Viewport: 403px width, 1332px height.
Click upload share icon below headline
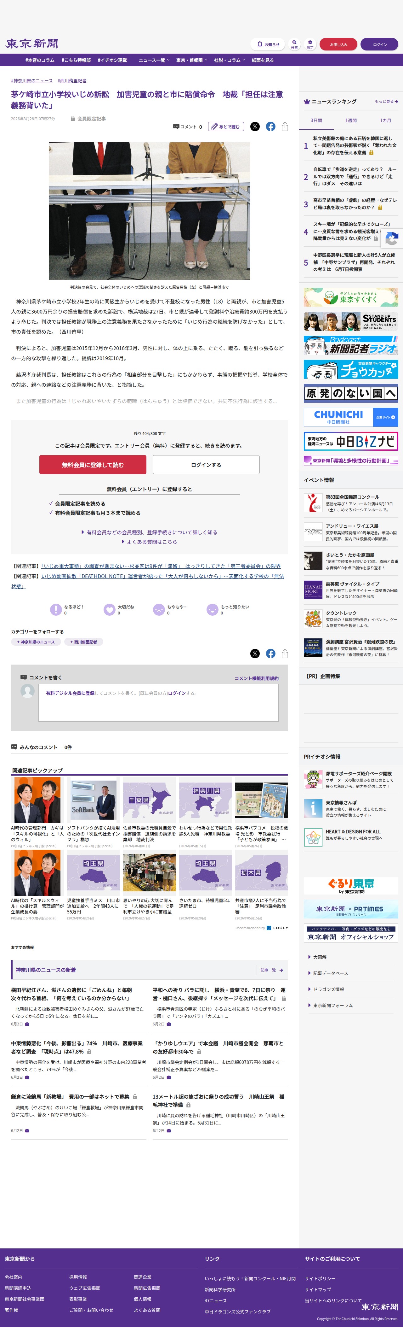(285, 127)
